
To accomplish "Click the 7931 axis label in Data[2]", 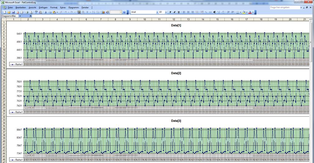I will click(19, 82).
